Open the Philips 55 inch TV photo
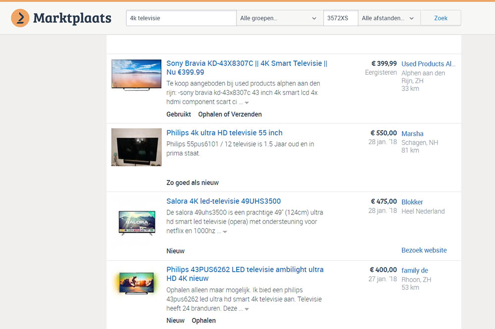This screenshot has height=329, width=495. pyautogui.click(x=136, y=147)
